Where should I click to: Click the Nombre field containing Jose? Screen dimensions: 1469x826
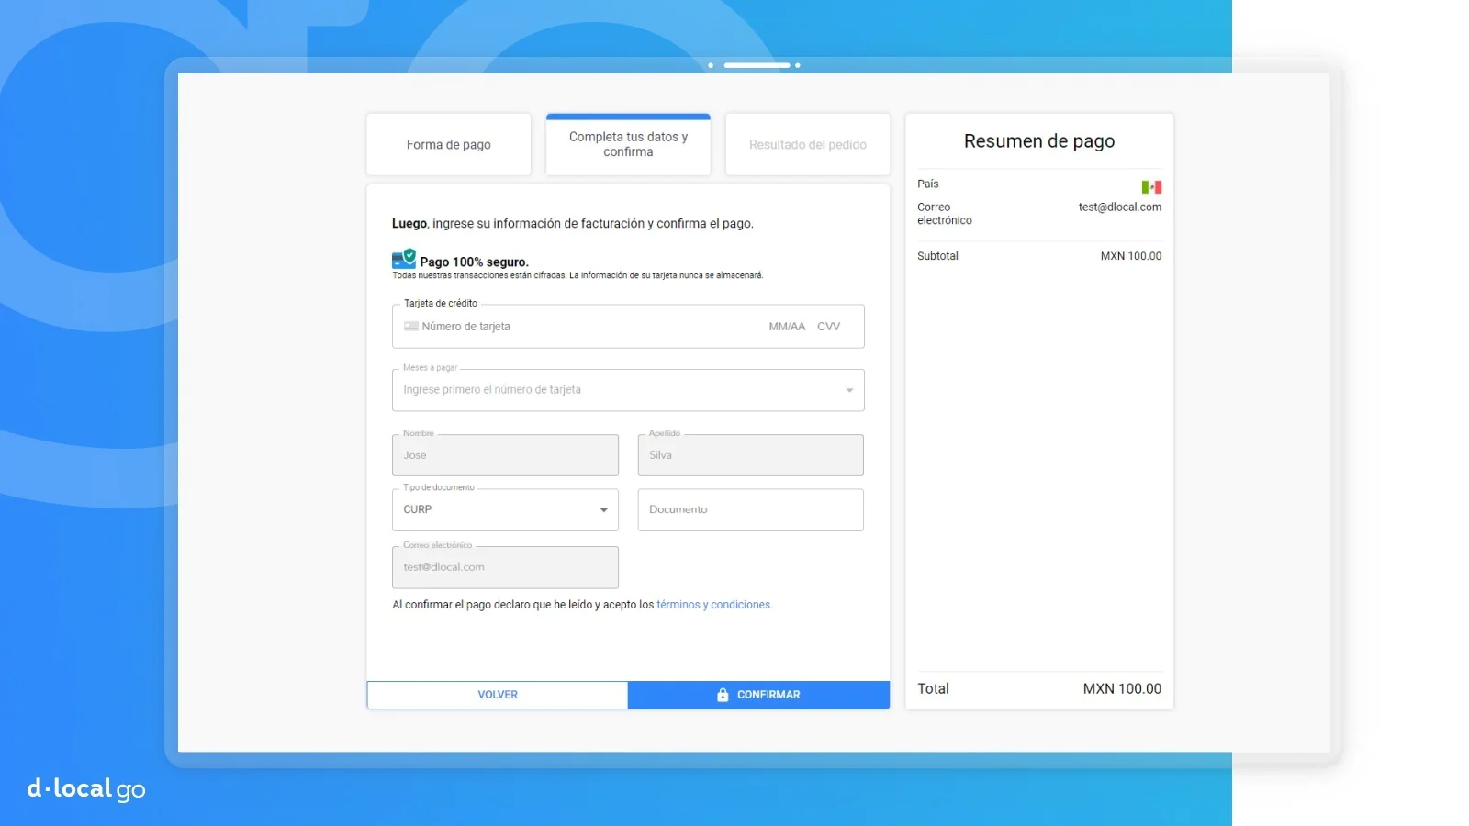505,455
